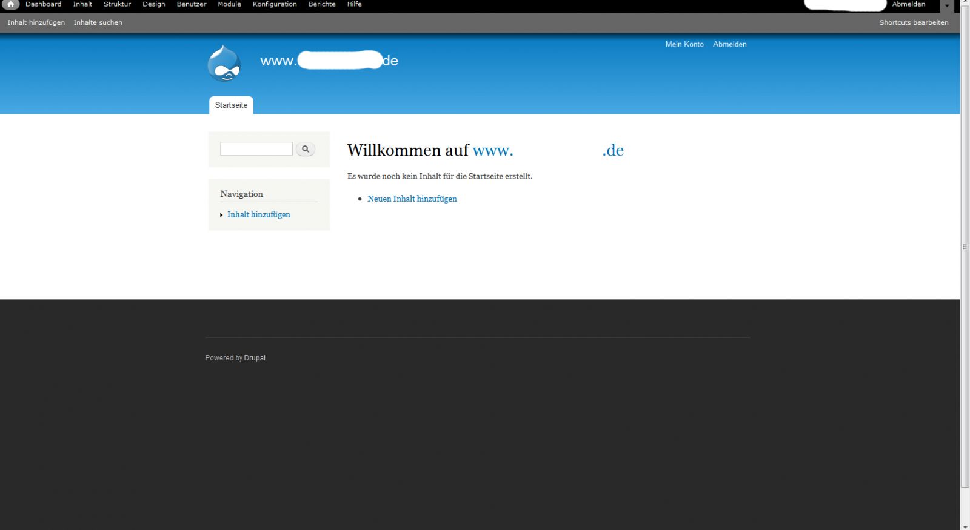Click 'Shortcuts bearbeiten' link
The height and width of the screenshot is (530, 970).
pyautogui.click(x=914, y=22)
